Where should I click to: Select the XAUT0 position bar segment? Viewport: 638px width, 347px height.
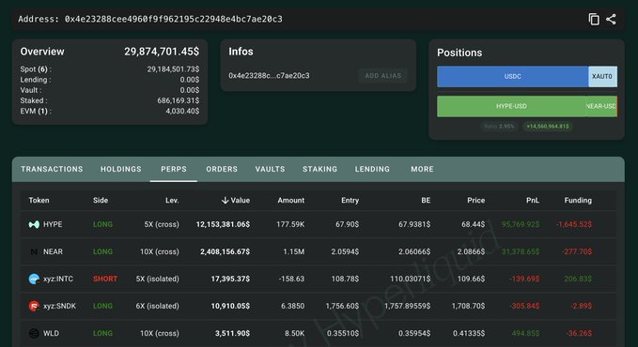point(602,76)
